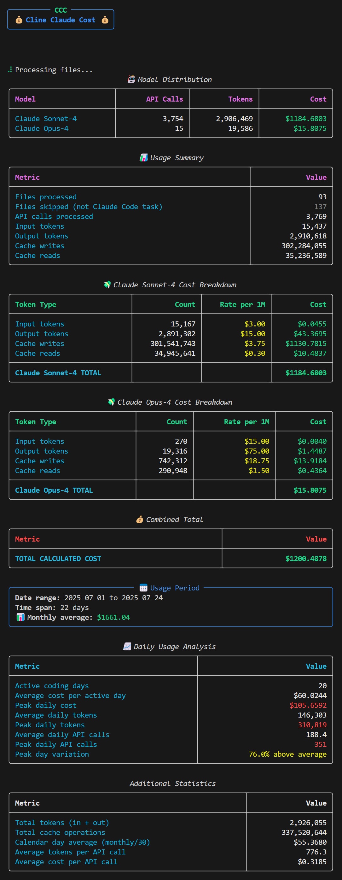Select the "Files processed" metric row

tap(171, 197)
